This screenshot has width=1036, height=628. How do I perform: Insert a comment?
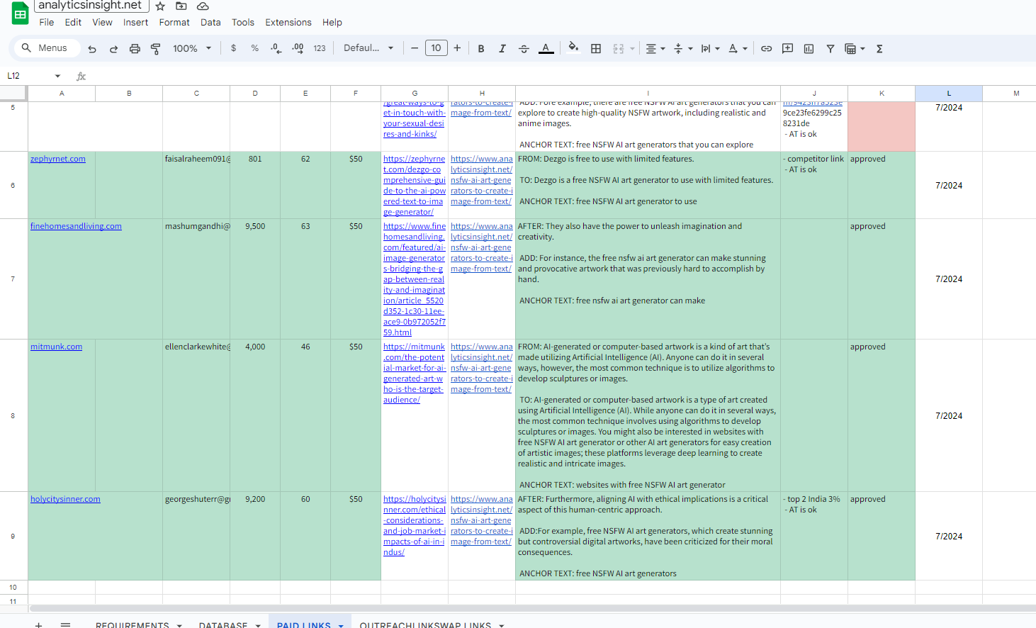[x=787, y=48]
